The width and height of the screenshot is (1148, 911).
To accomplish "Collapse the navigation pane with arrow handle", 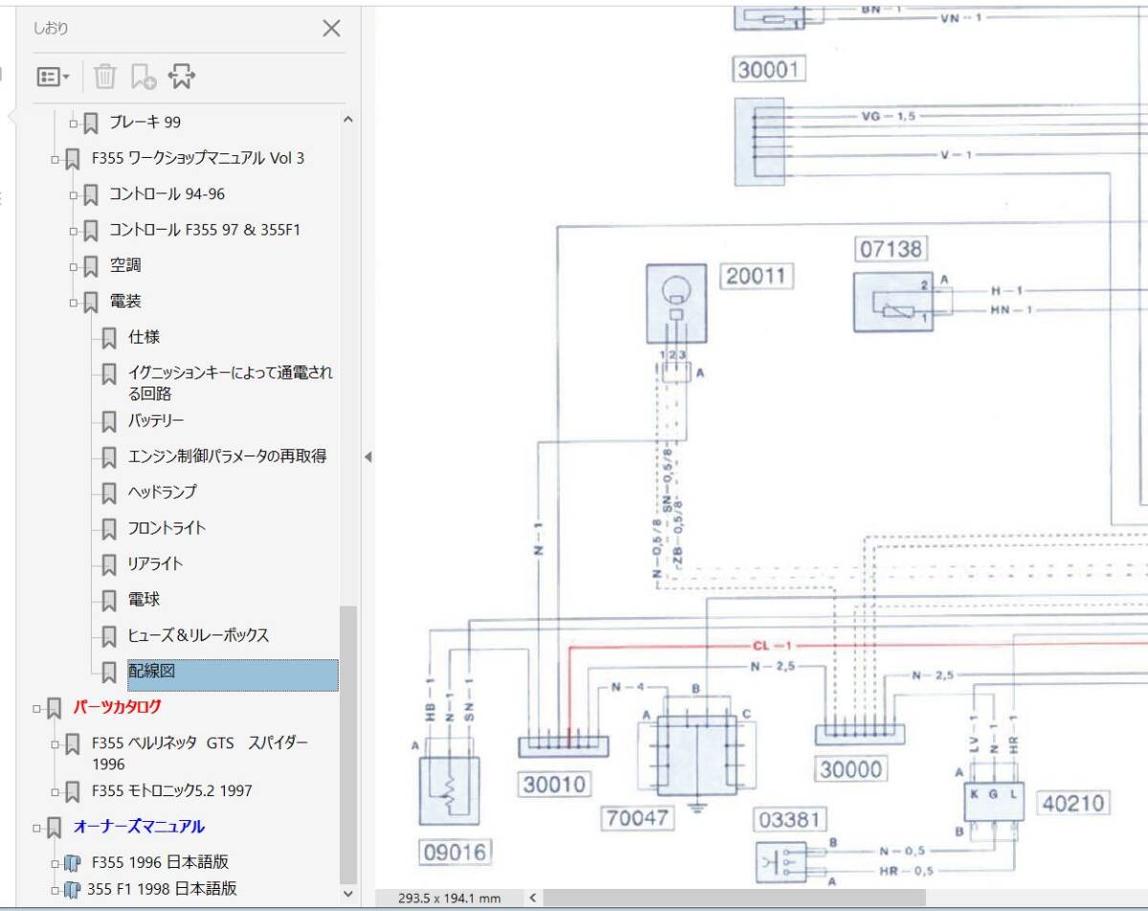I will pos(367,457).
